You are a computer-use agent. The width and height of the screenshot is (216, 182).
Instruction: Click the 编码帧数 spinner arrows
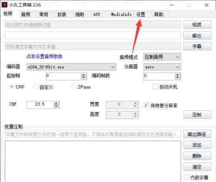point(178,76)
